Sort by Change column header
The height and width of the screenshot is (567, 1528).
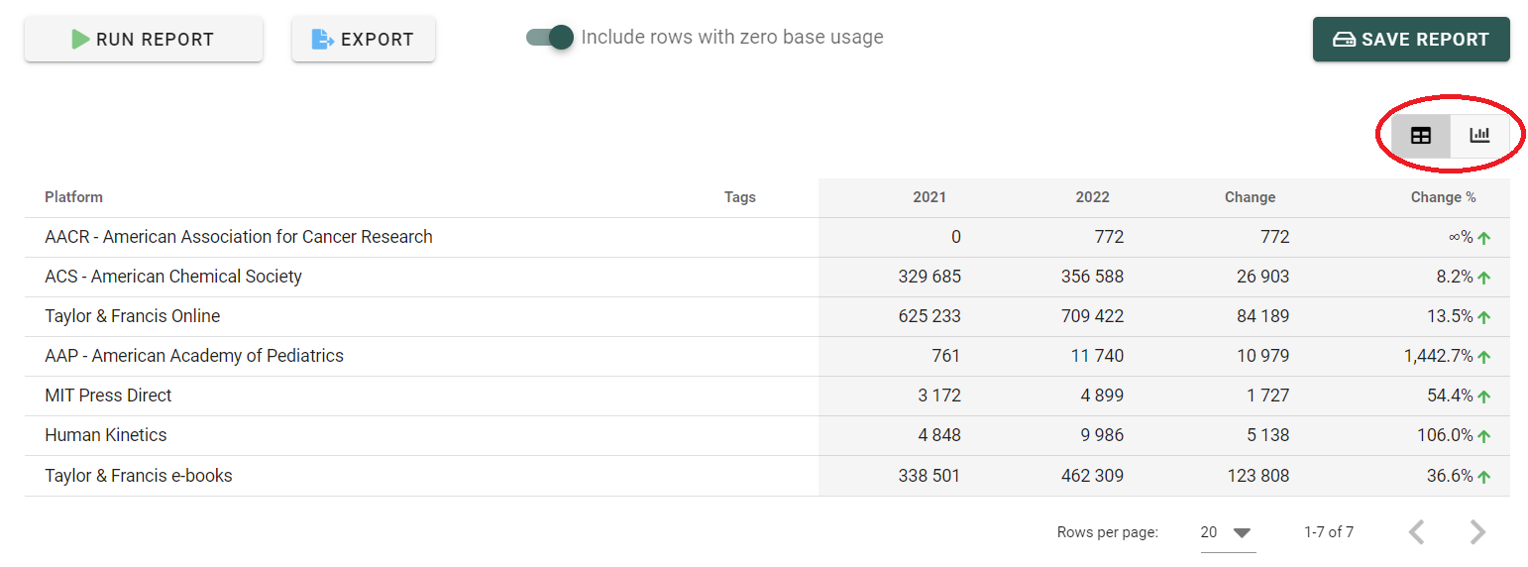click(x=1251, y=197)
